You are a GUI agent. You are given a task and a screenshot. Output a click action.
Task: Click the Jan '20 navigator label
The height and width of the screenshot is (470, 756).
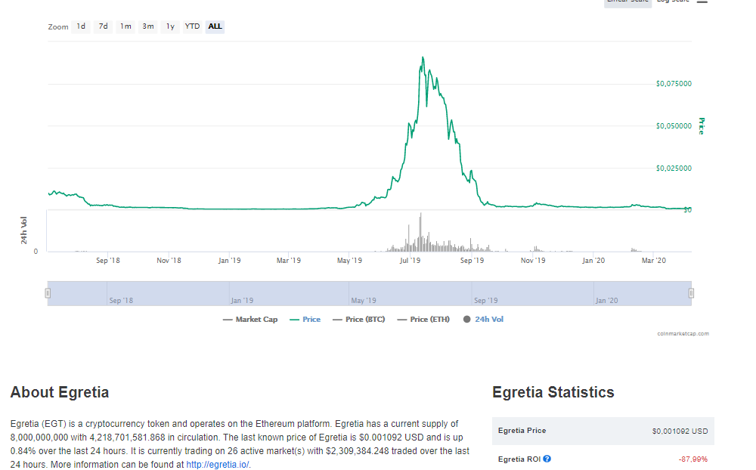point(606,300)
